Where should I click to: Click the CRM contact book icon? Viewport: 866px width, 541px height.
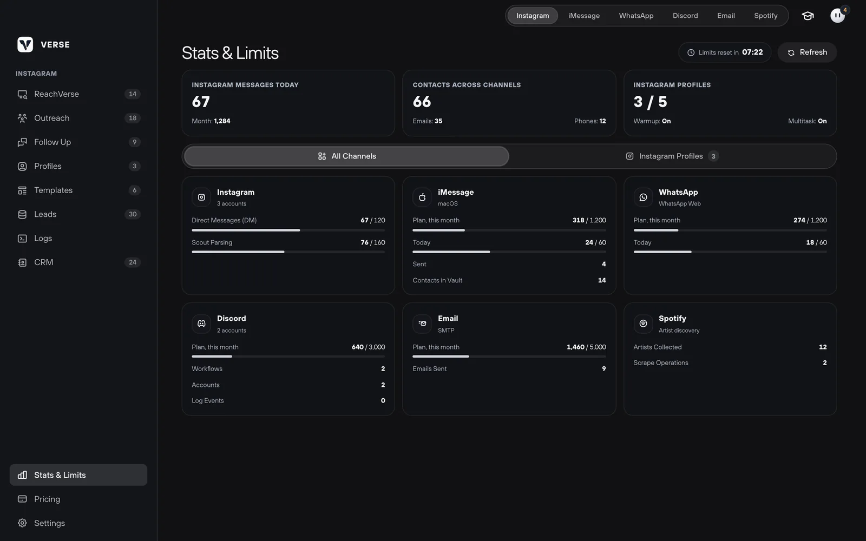22,262
